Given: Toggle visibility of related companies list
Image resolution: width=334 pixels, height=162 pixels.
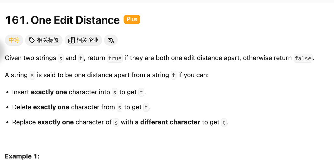Looking at the screenshot, I should pos(83,40).
